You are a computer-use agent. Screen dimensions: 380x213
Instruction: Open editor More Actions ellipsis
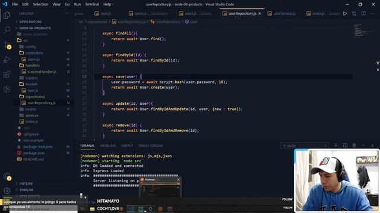click(x=372, y=14)
